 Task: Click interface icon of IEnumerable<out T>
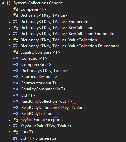coord(16,77)
